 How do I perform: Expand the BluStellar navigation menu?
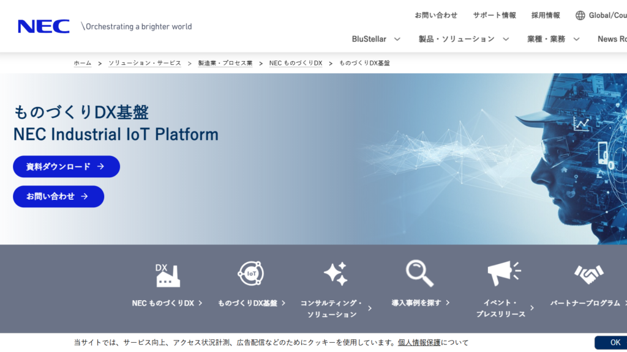click(x=375, y=38)
